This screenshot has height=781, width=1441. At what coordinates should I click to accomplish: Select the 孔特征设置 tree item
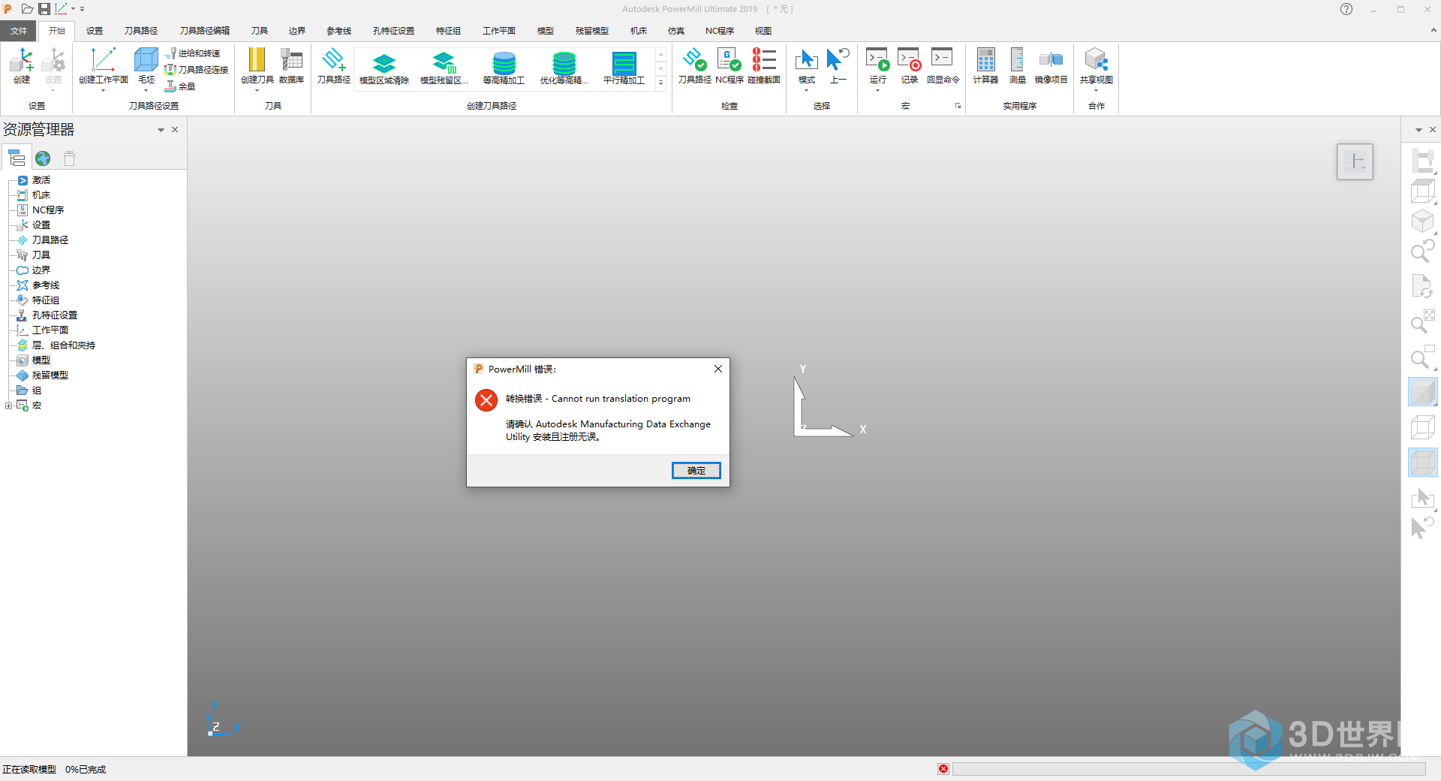tap(54, 315)
